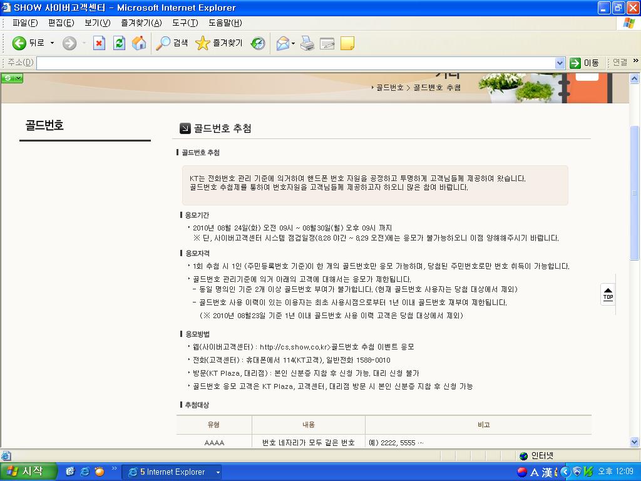
Task: Expand the 연결 links toolbar chevron
Action: click(636, 61)
